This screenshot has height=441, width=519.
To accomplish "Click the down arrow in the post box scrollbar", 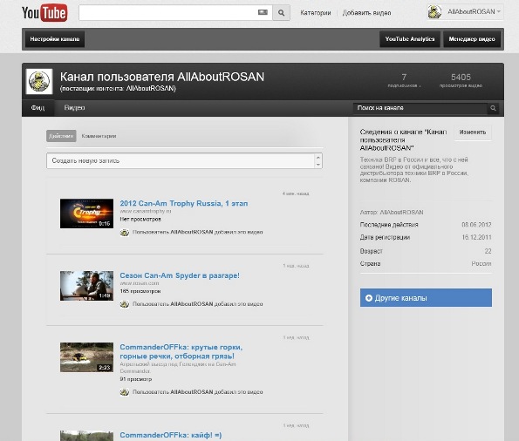I will coord(318,165).
